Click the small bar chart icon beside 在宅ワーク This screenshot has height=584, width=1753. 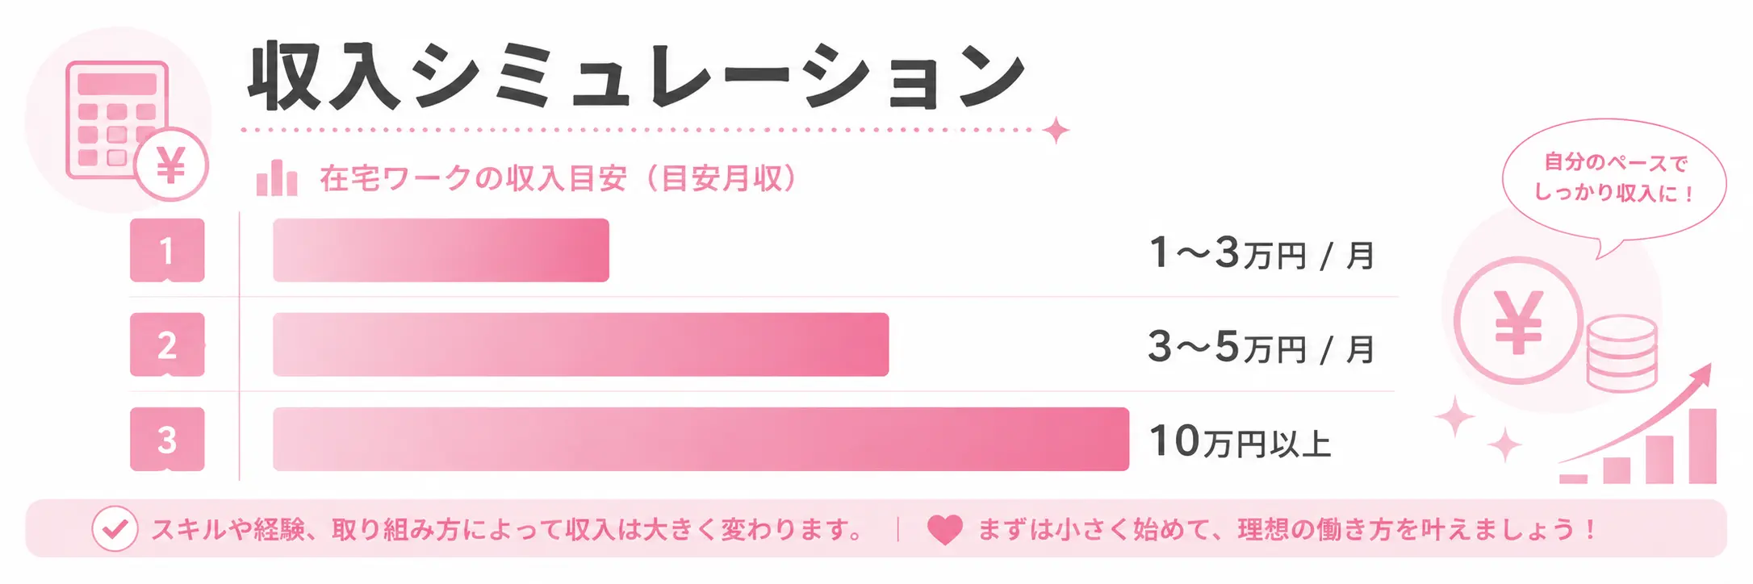pyautogui.click(x=277, y=177)
